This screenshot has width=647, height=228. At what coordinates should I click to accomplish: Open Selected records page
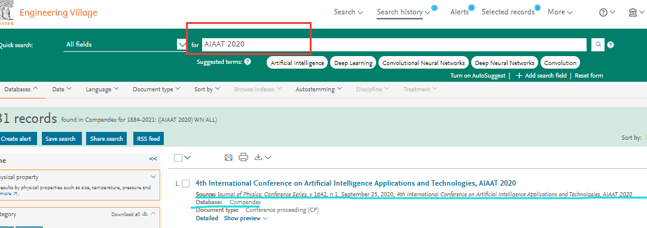[x=508, y=12]
